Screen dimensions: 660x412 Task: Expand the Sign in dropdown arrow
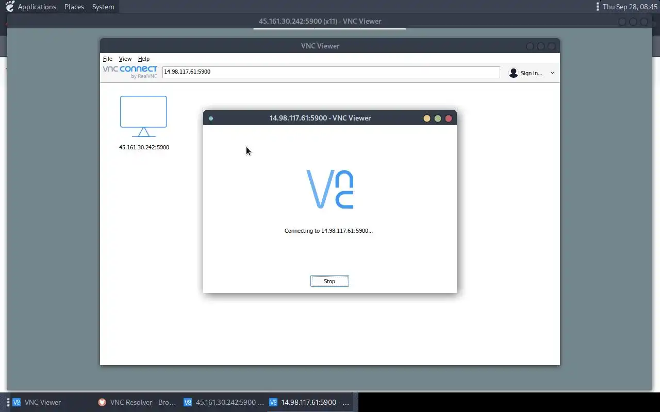[552, 73]
